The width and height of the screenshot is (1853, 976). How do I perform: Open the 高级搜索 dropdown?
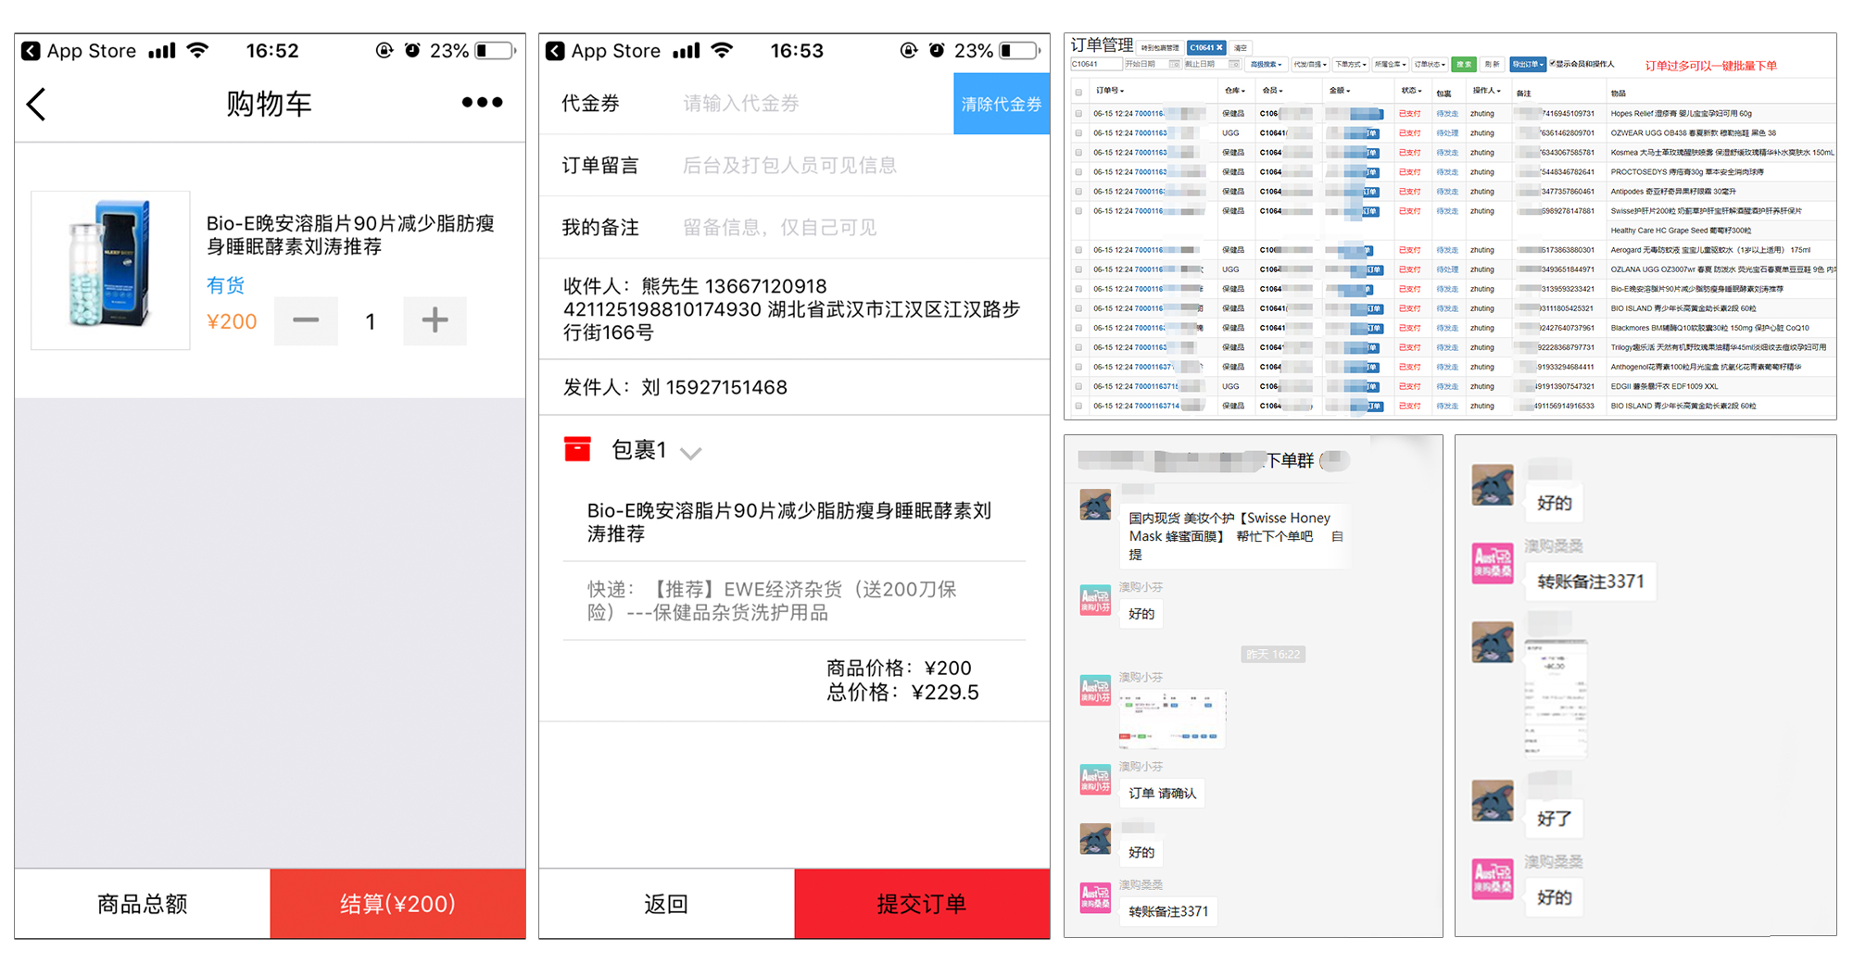click(1266, 65)
